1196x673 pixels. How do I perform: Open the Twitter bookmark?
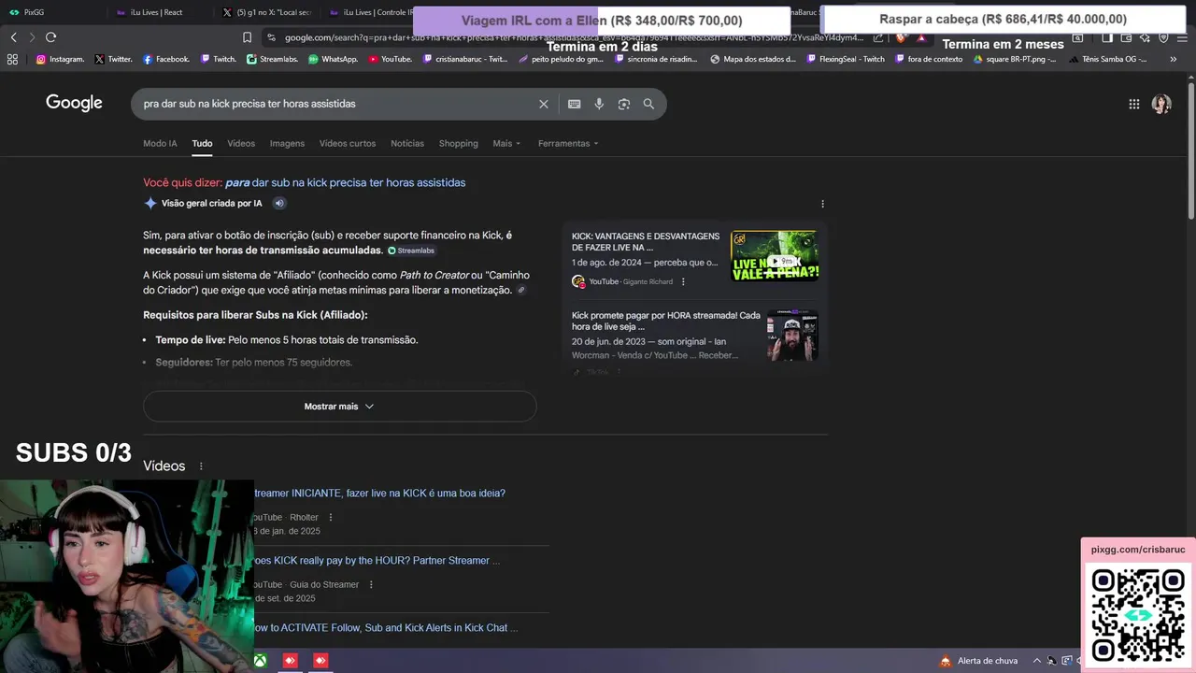pyautogui.click(x=113, y=59)
